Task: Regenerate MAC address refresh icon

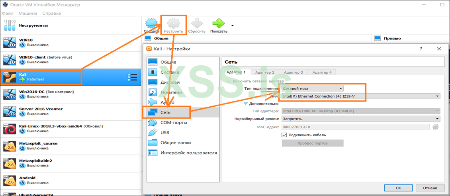Action: pos(436,127)
